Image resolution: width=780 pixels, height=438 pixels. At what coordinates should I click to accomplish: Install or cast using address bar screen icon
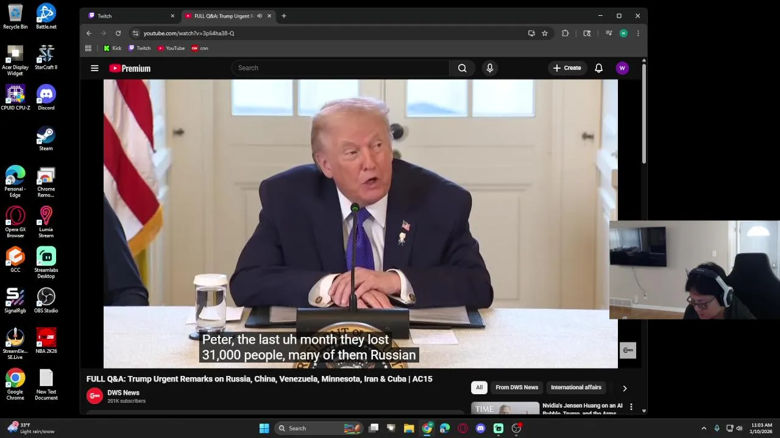click(x=531, y=33)
